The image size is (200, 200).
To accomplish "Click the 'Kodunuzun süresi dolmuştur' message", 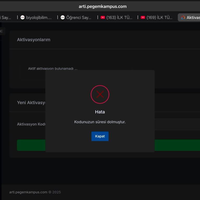I will pyautogui.click(x=100, y=122).
